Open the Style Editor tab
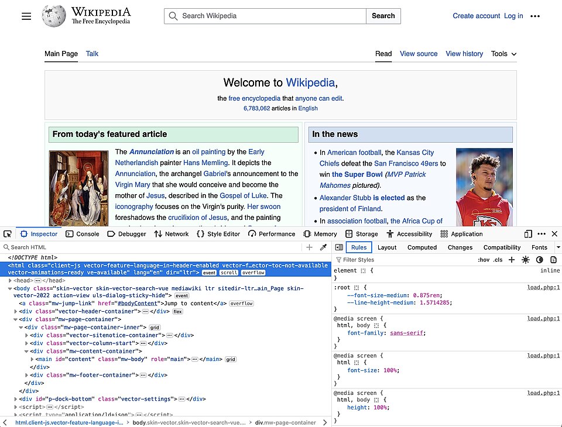This screenshot has height=427, width=562. tap(218, 234)
